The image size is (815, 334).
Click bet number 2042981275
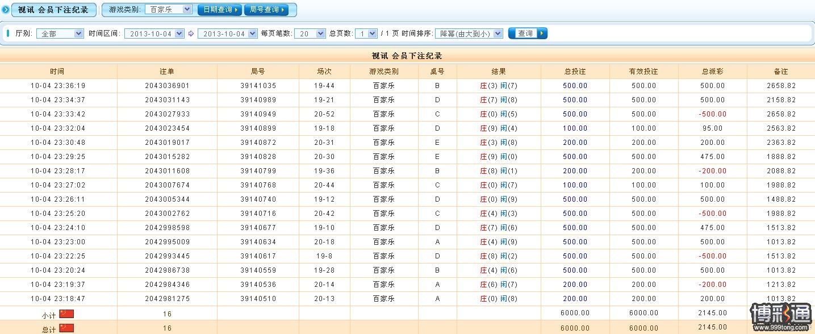pos(167,299)
